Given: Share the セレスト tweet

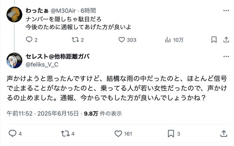Looking at the screenshot, I should pos(224,134).
